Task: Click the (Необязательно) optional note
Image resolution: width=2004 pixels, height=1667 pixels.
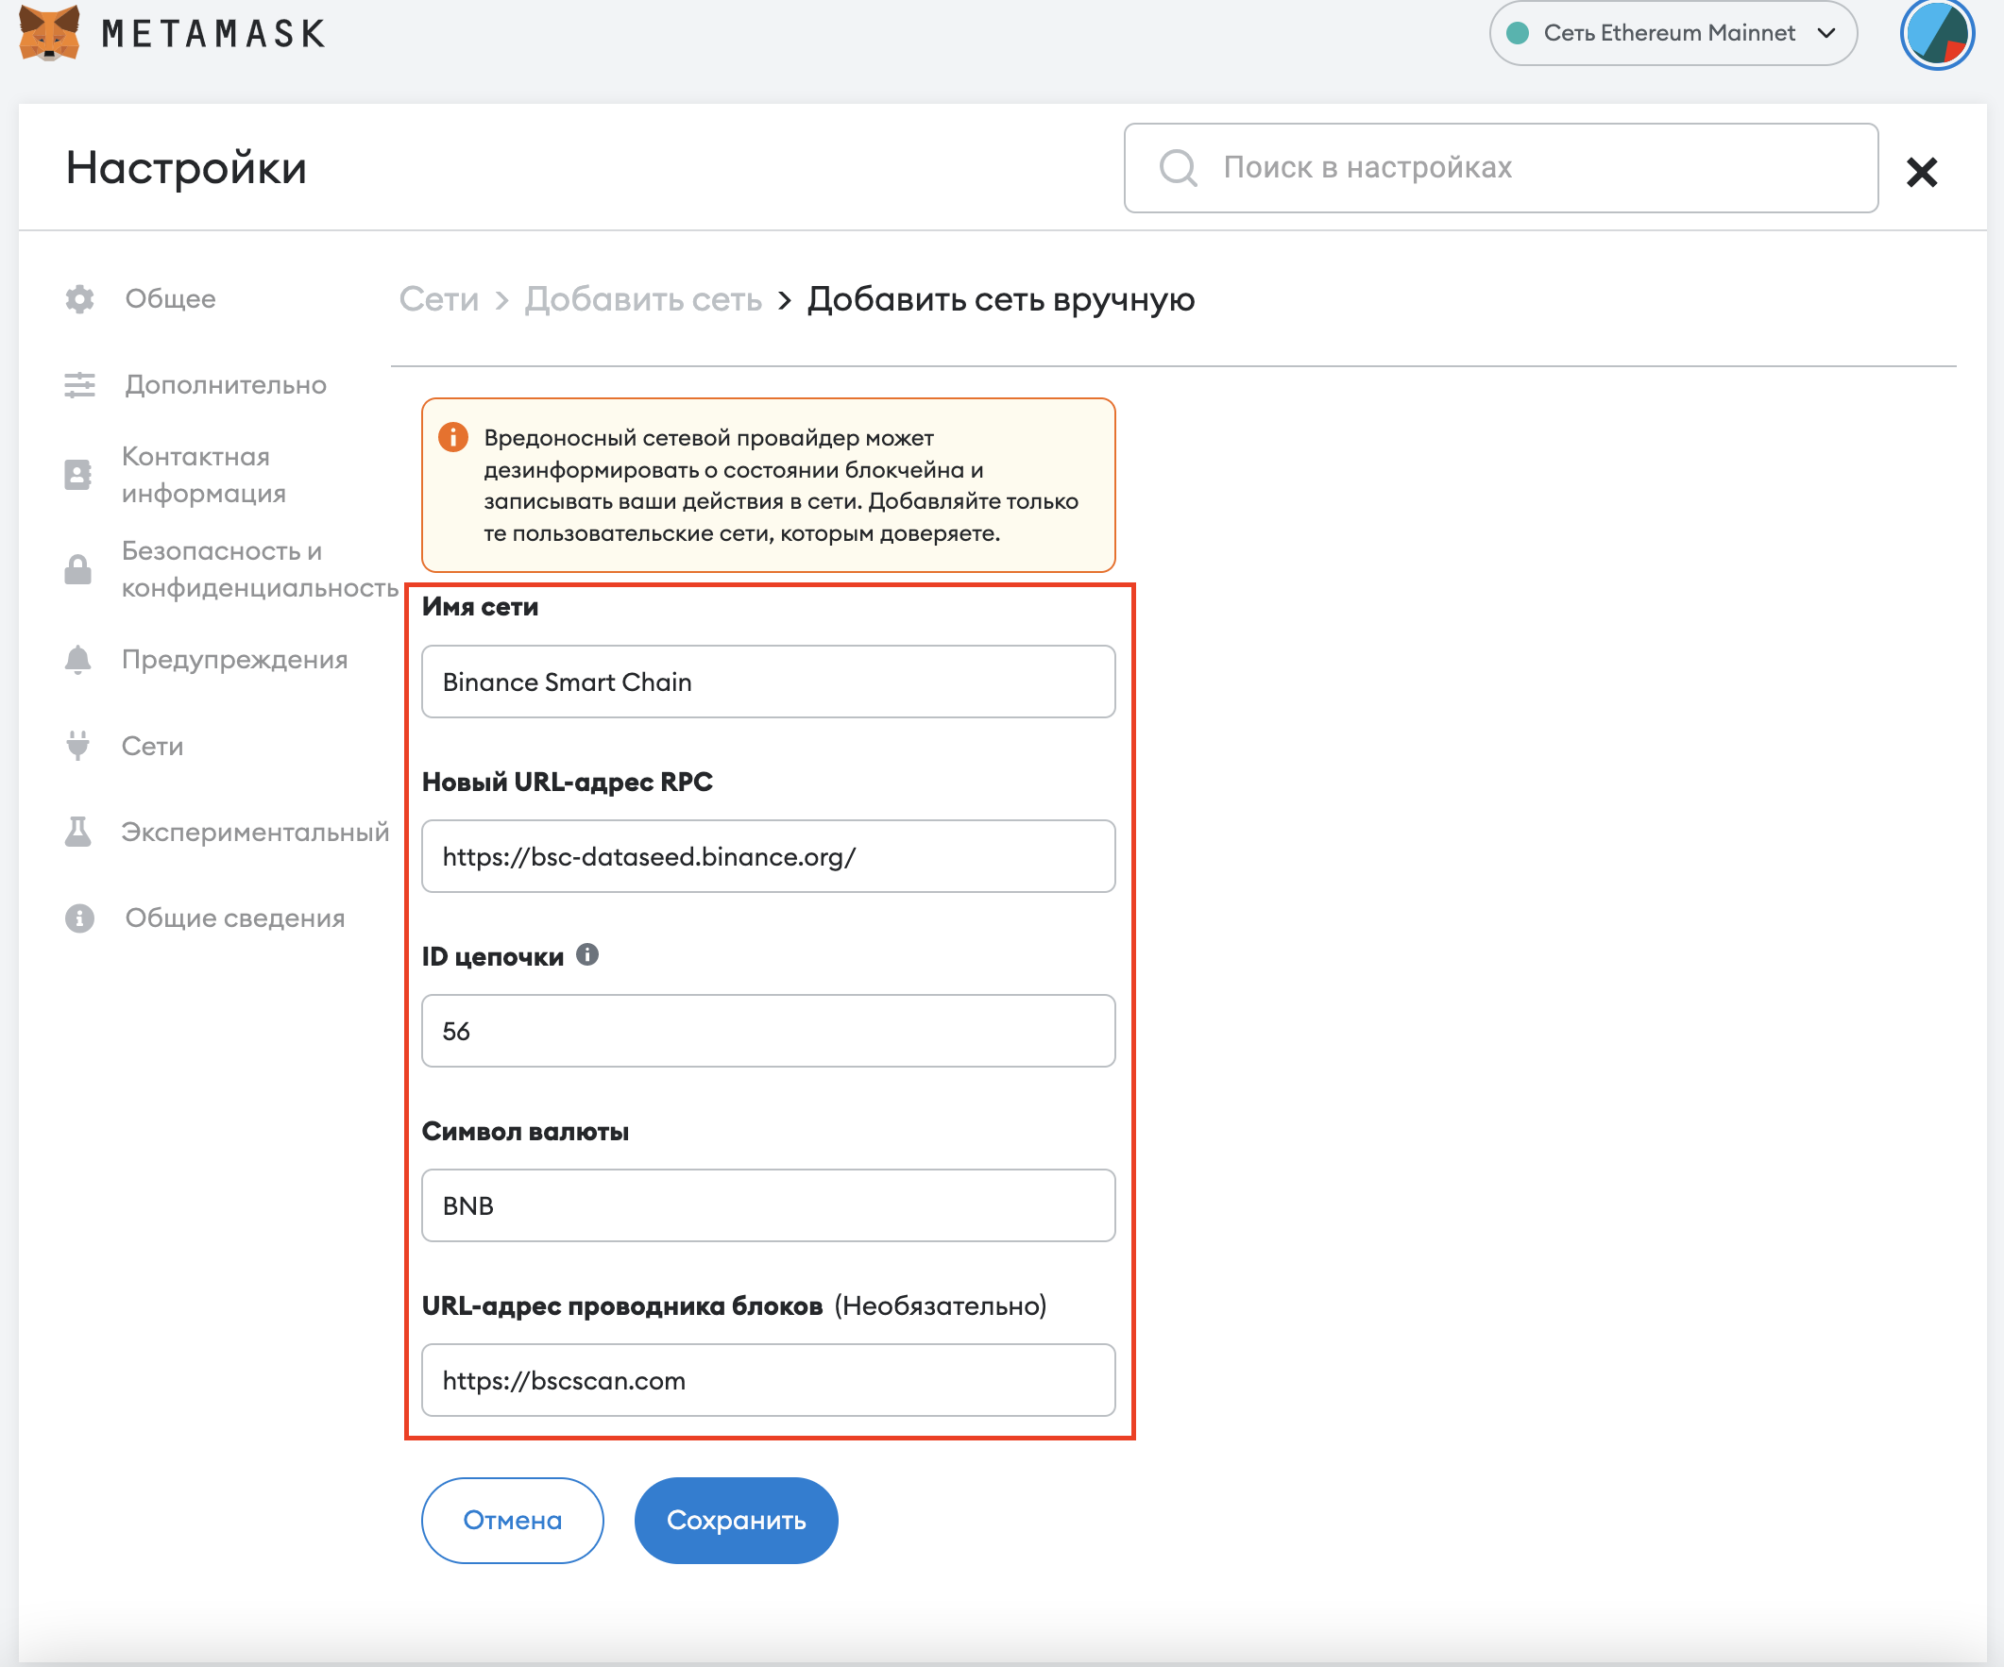Action: click(x=940, y=1305)
